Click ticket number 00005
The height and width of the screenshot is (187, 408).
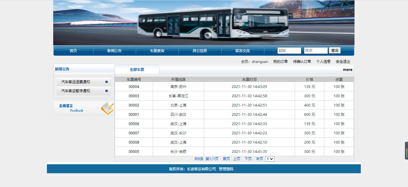tap(134, 152)
